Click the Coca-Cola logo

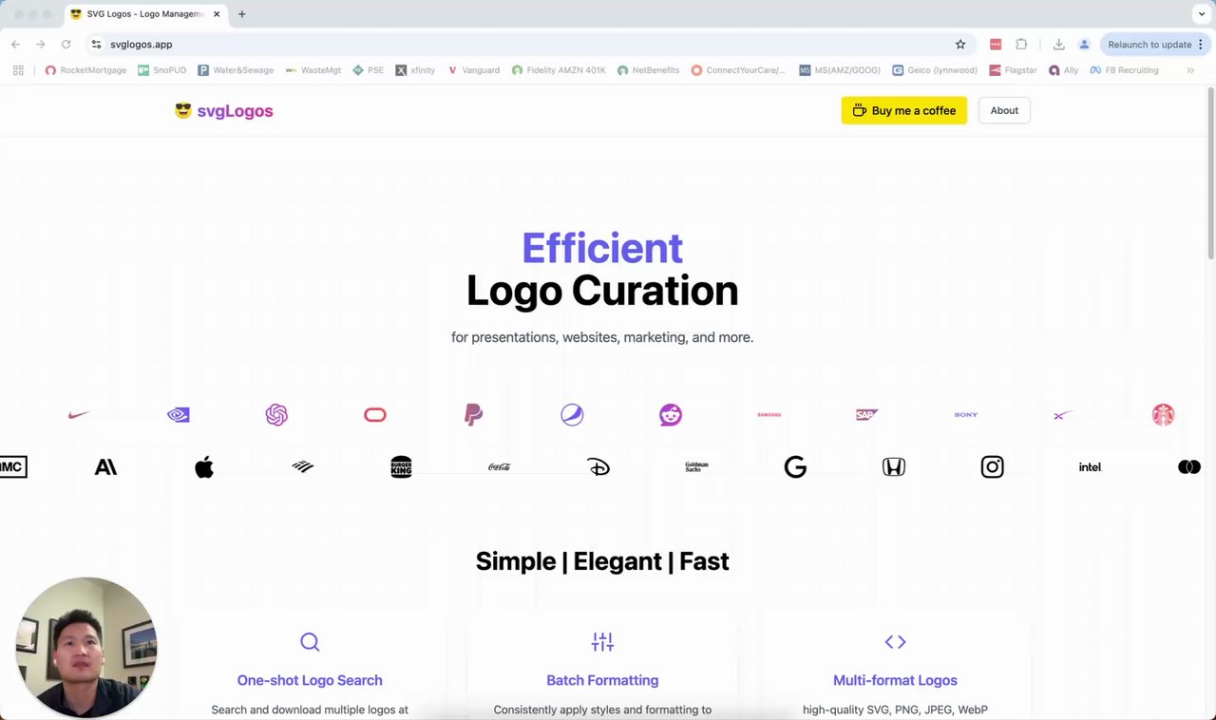(500, 466)
